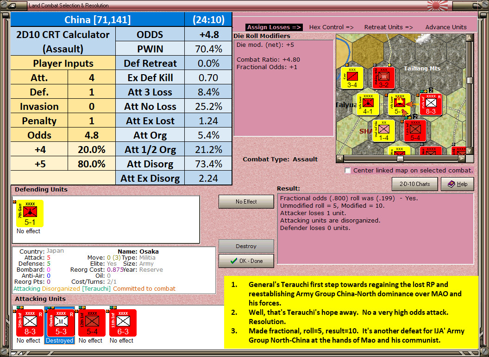Screen dimensions: 489x357
Task: Click the Ex Def Kill 0.70 value
Action: coord(208,77)
